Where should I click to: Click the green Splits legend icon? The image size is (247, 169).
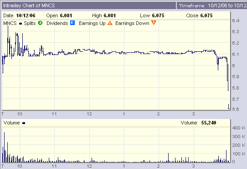click(40, 23)
